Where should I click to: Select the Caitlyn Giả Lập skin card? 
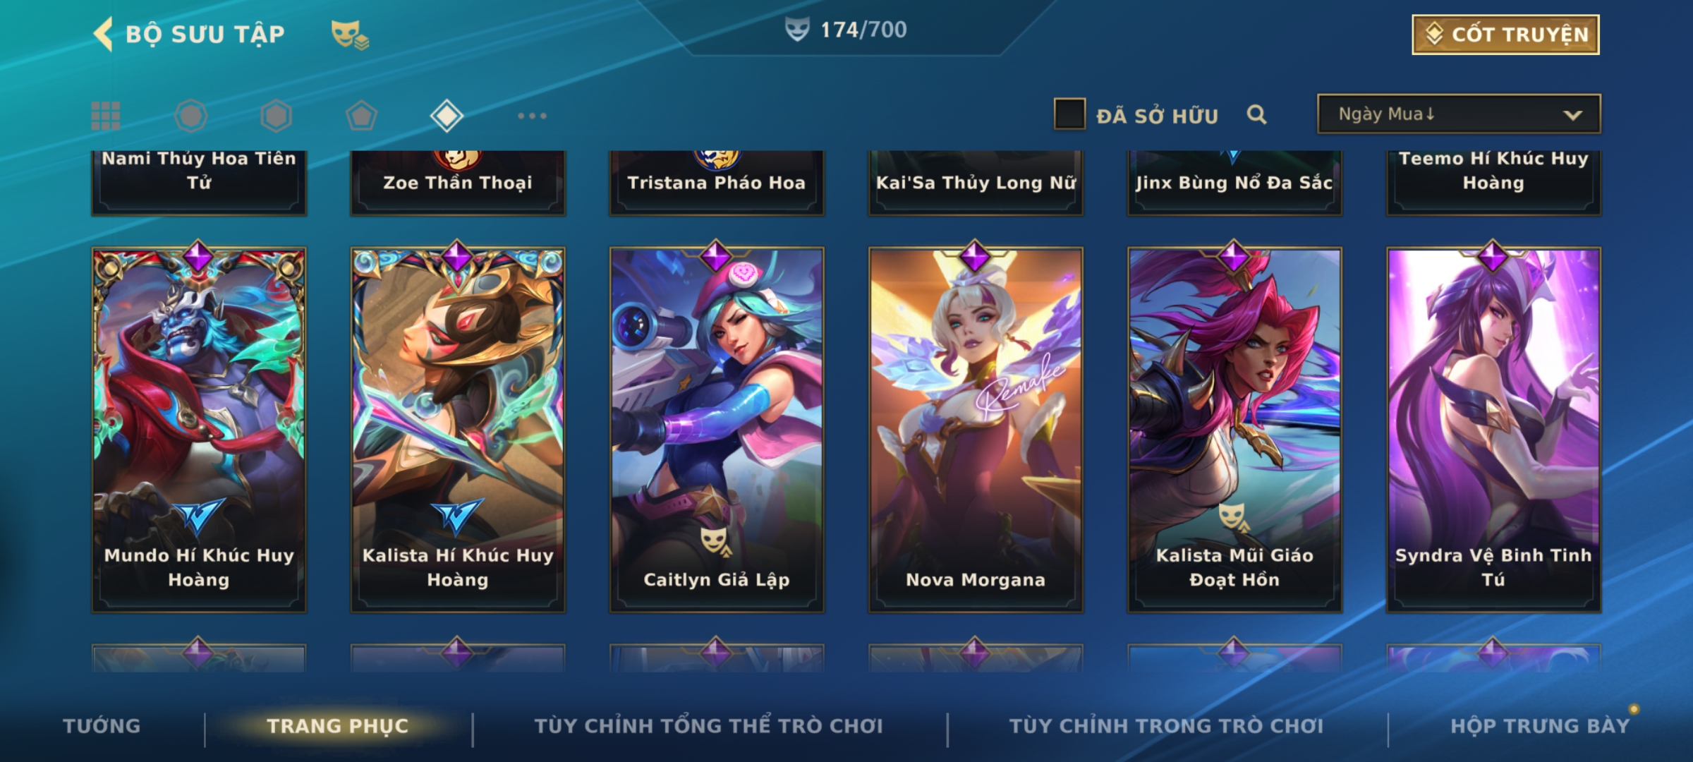point(717,429)
